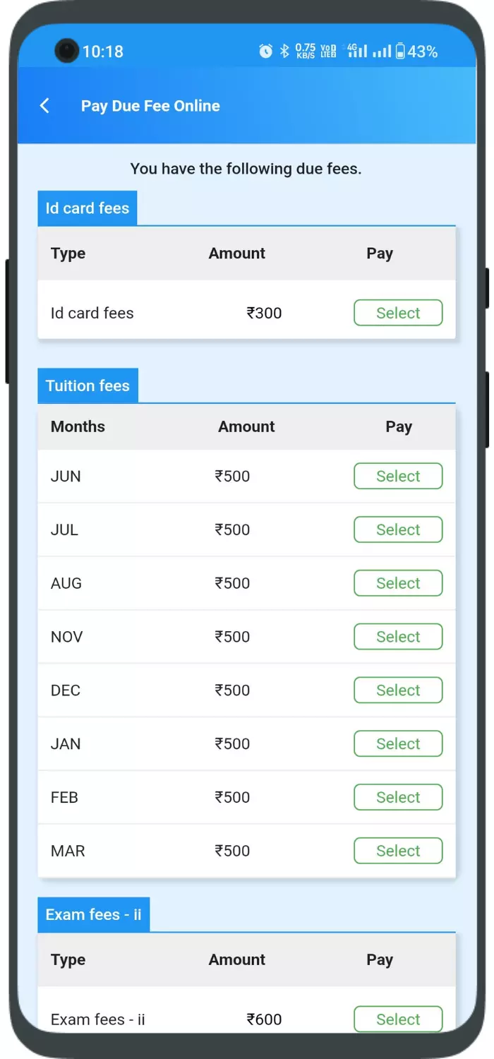Image resolution: width=494 pixels, height=1059 pixels.
Task: Select the Id card fees payment
Action: (x=397, y=313)
